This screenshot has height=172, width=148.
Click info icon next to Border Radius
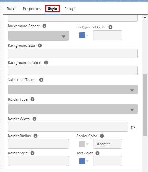point(35,136)
